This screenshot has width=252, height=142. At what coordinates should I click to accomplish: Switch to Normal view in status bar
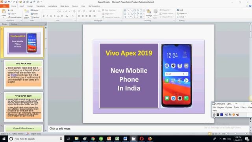pyautogui.click(x=210, y=134)
